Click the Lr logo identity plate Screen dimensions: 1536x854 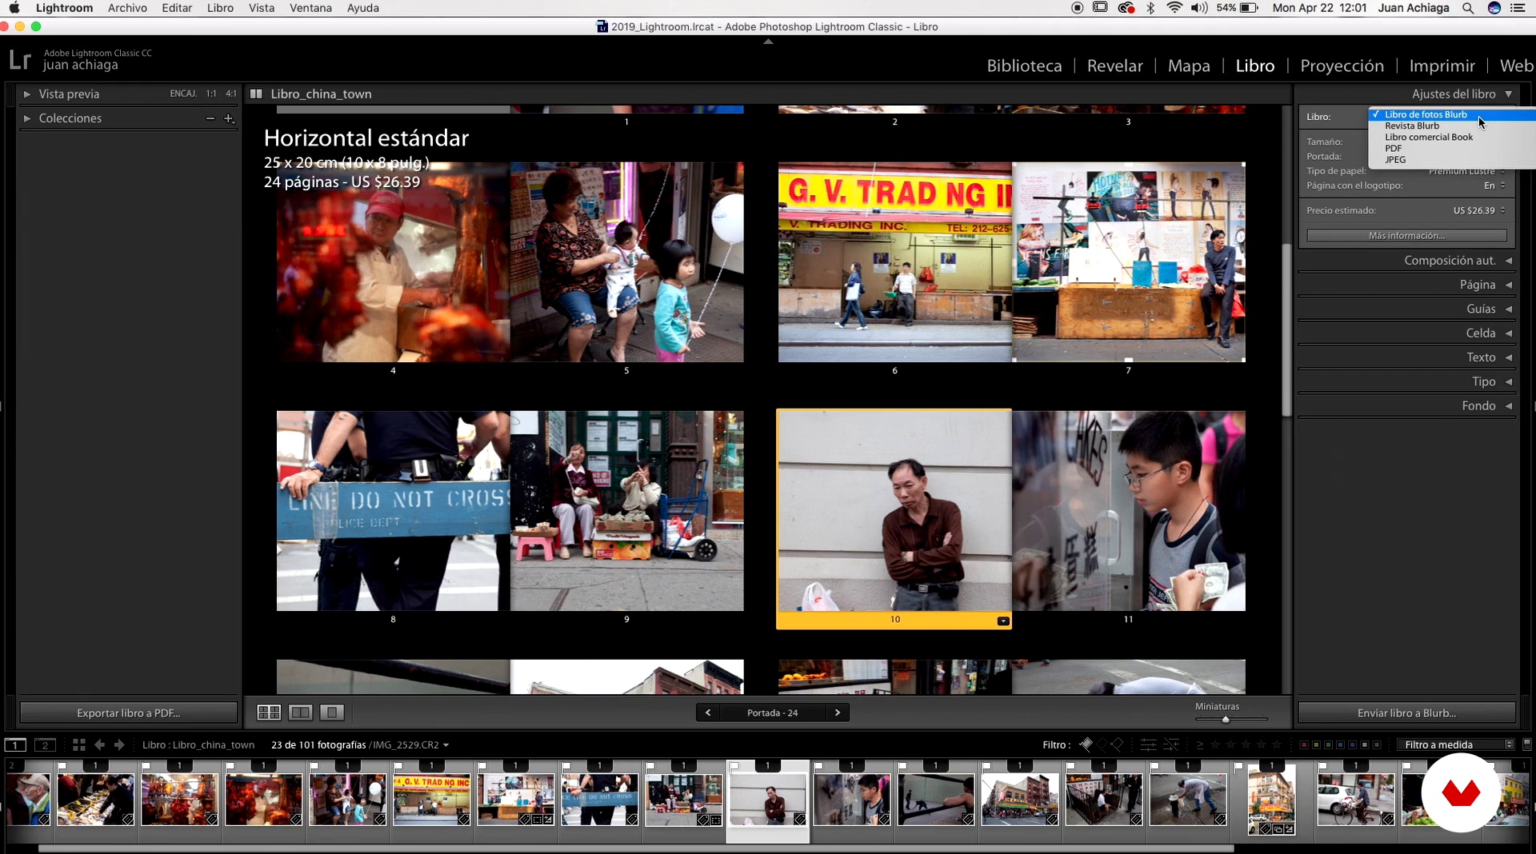20,60
